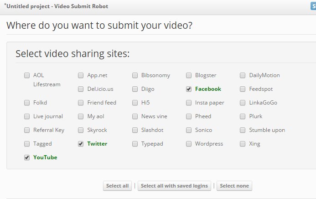Enable the Feedspot checkbox
This screenshot has height=199, width=316.
tap(243, 89)
